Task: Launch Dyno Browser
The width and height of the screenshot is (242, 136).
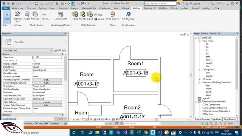Action: click(x=113, y=16)
